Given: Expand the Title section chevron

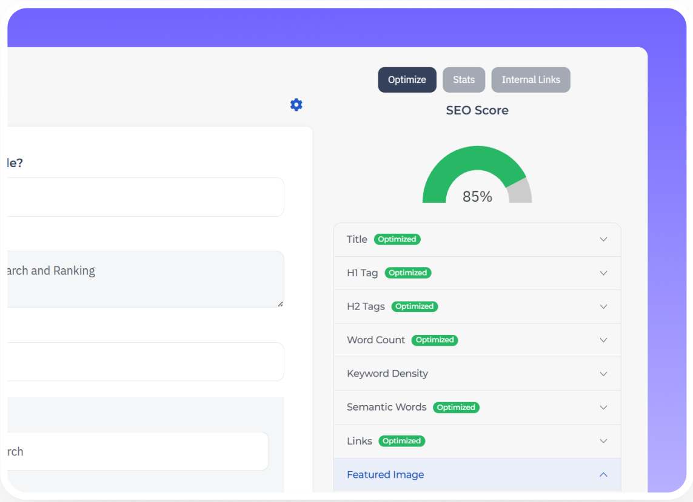Looking at the screenshot, I should point(603,239).
